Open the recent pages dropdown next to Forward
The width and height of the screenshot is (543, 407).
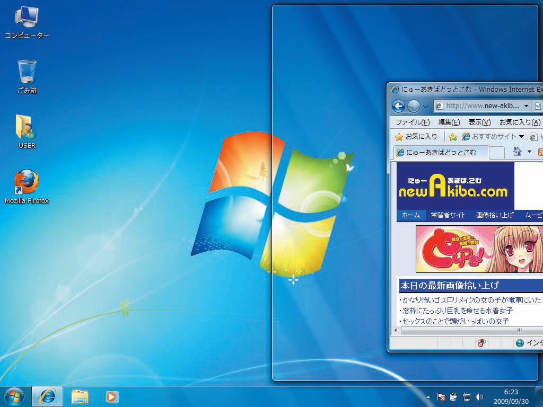tap(426, 106)
